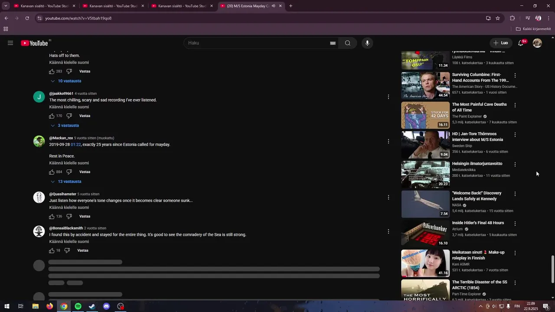555x312 pixels.
Task: Open options for @Mackan_rex comment
Action: tap(388, 141)
